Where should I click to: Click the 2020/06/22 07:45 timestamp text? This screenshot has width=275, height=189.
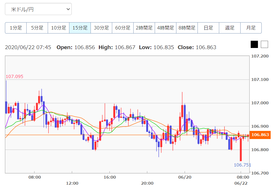tap(28, 47)
